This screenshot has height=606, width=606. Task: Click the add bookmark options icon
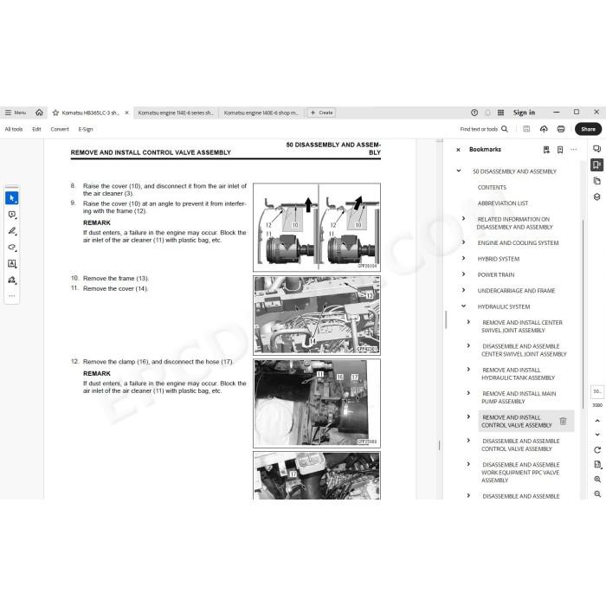coord(546,150)
